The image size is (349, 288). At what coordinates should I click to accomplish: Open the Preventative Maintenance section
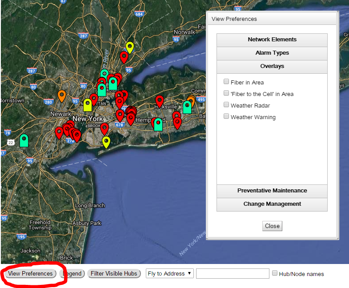(272, 191)
